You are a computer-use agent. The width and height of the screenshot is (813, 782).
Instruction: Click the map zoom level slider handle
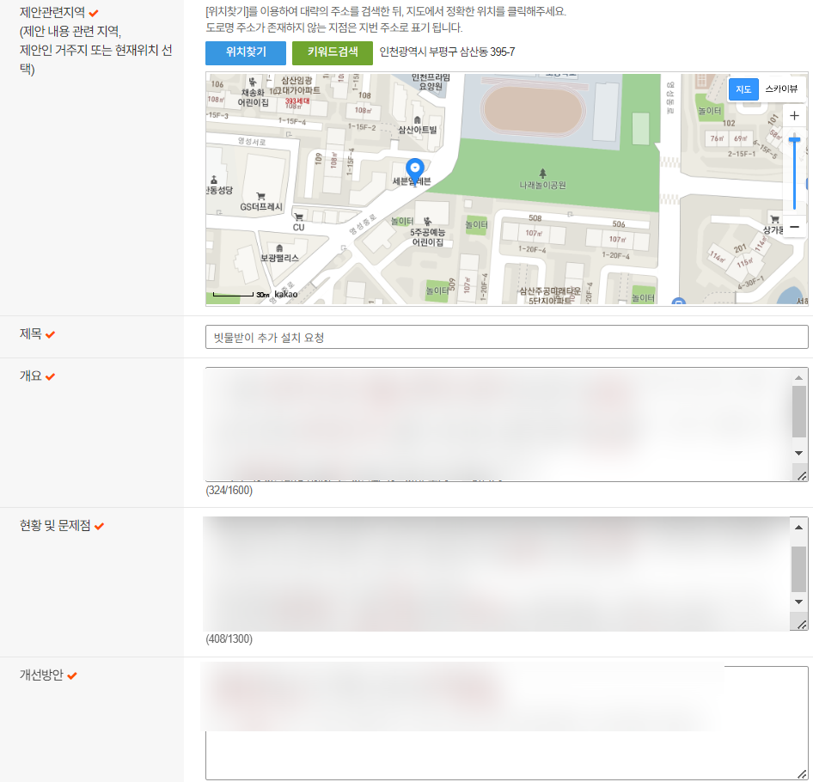click(x=794, y=138)
